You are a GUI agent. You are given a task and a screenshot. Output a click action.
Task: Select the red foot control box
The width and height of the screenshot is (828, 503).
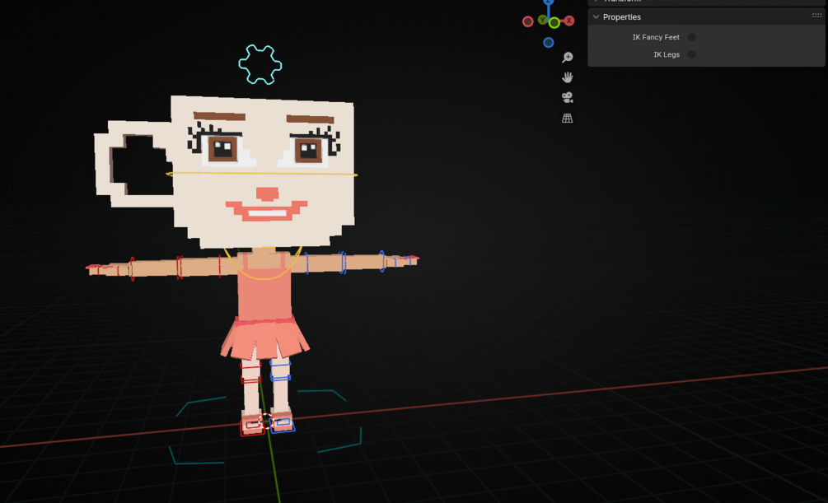tap(252, 426)
